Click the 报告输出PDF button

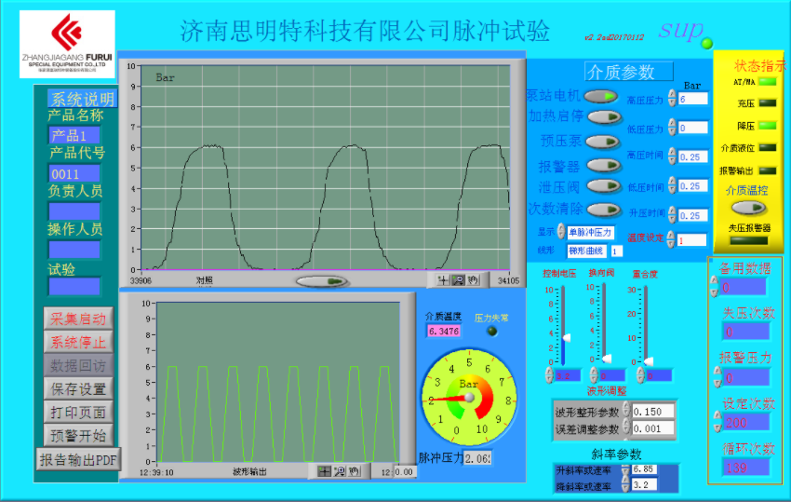[x=78, y=458]
